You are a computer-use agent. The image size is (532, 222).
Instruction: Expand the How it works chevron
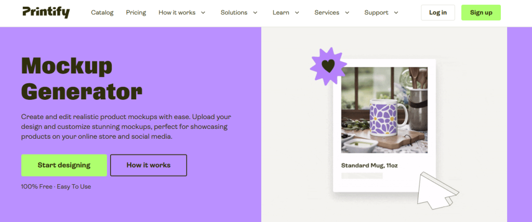[203, 13]
